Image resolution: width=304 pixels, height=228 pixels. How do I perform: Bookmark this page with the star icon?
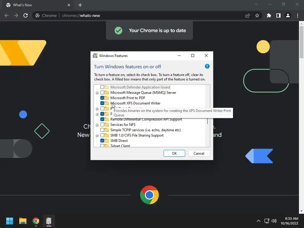[257, 15]
